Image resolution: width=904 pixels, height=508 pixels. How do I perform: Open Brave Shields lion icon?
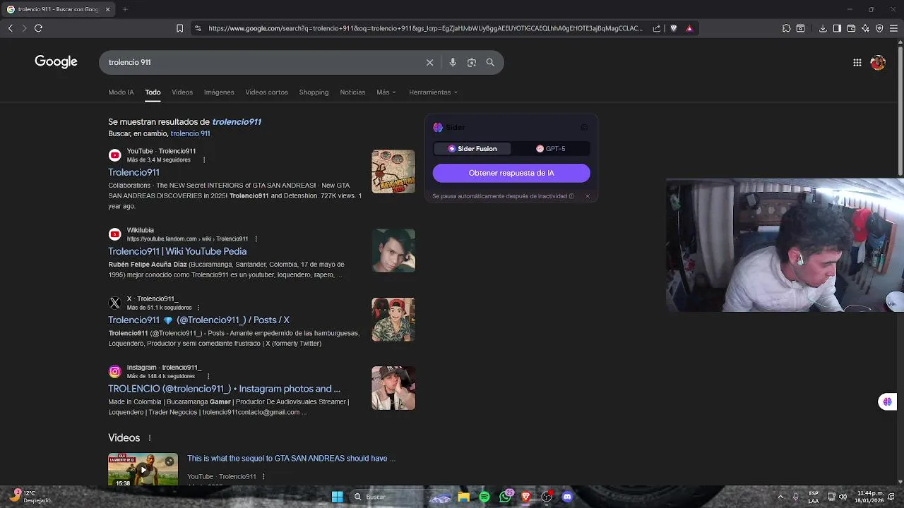(x=673, y=28)
